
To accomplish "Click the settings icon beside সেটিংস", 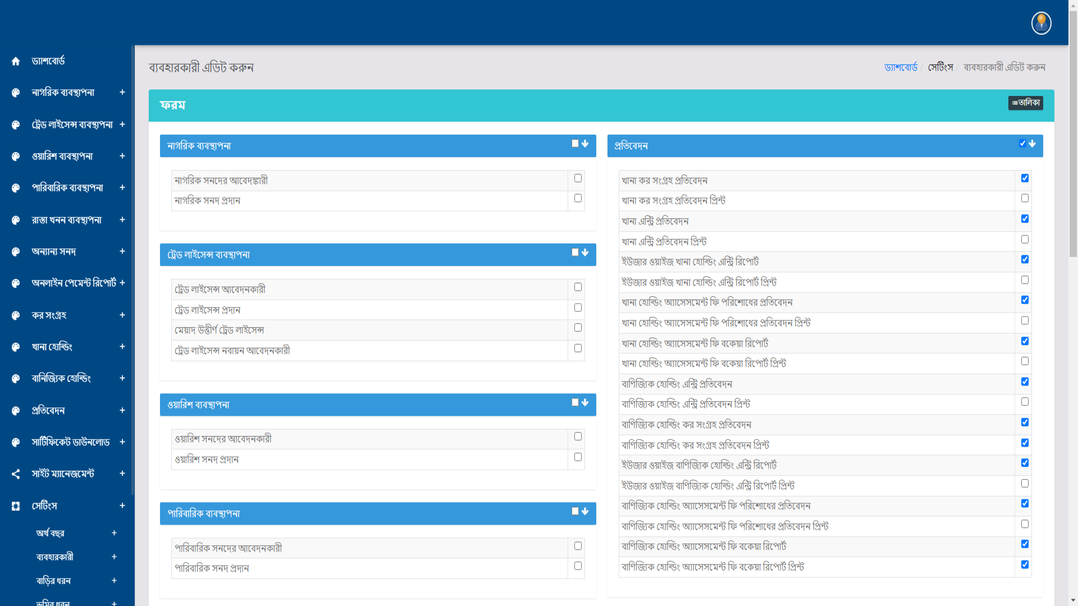I will pyautogui.click(x=16, y=506).
